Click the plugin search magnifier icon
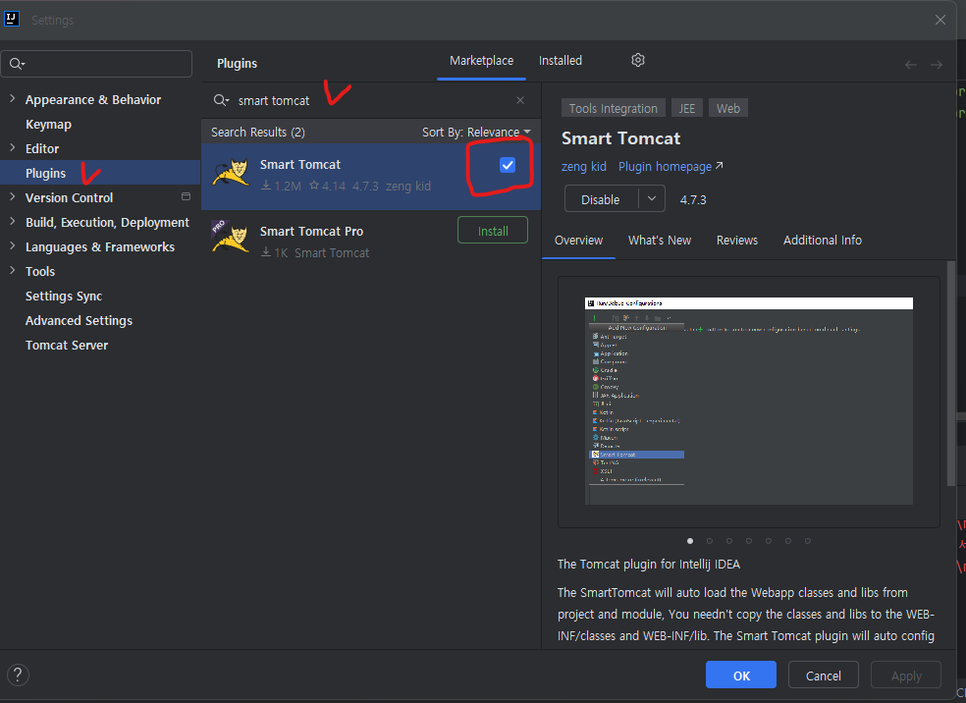Image resolution: width=966 pixels, height=703 pixels. coord(221,100)
